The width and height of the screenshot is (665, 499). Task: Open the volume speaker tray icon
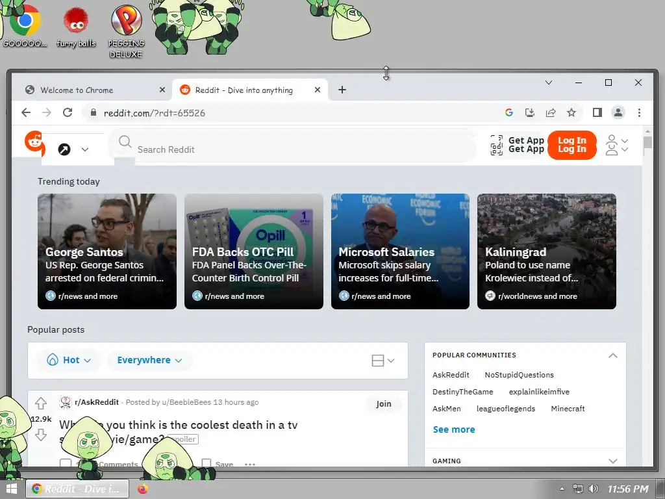point(594,489)
